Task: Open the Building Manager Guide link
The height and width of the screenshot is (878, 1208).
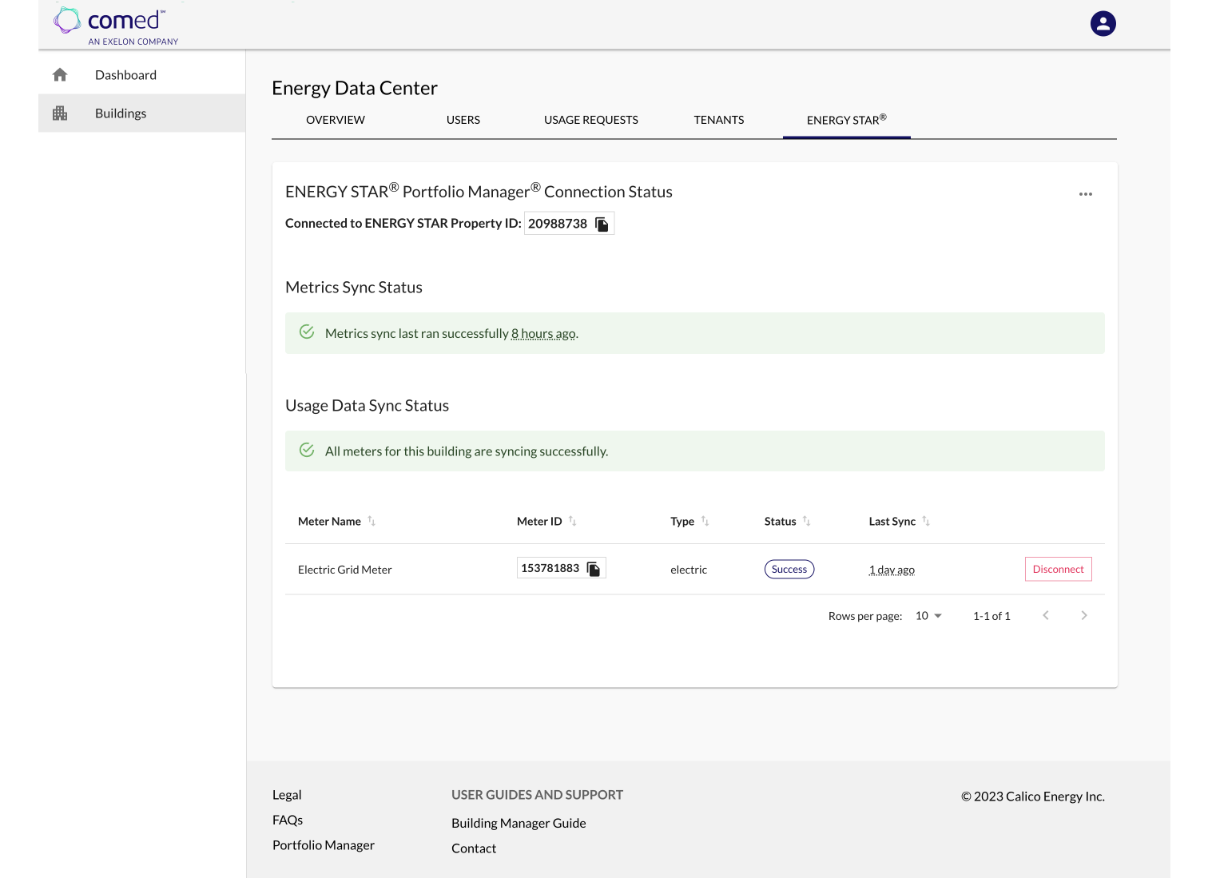Action: [x=519, y=824]
